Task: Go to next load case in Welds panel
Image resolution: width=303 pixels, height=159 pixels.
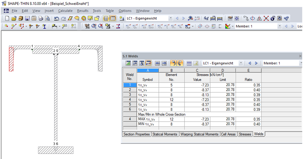Action: (x=256, y=63)
